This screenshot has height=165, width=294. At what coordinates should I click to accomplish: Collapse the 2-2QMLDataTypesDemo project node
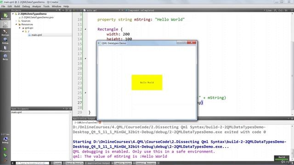coord(13,14)
